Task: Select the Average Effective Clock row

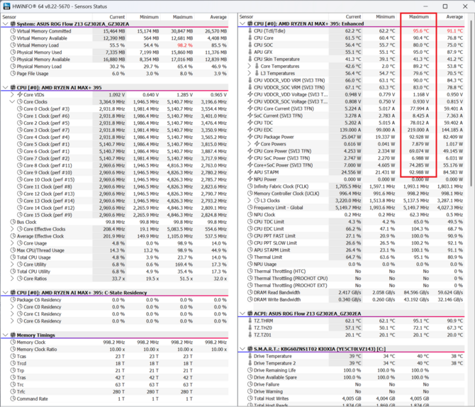Action: [x=115, y=236]
